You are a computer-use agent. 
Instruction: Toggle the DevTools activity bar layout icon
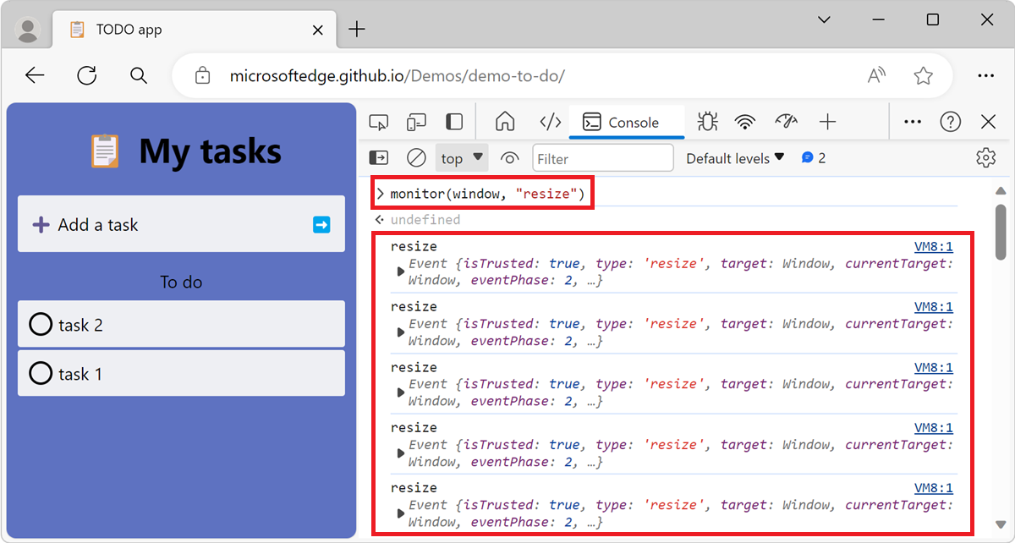(454, 122)
